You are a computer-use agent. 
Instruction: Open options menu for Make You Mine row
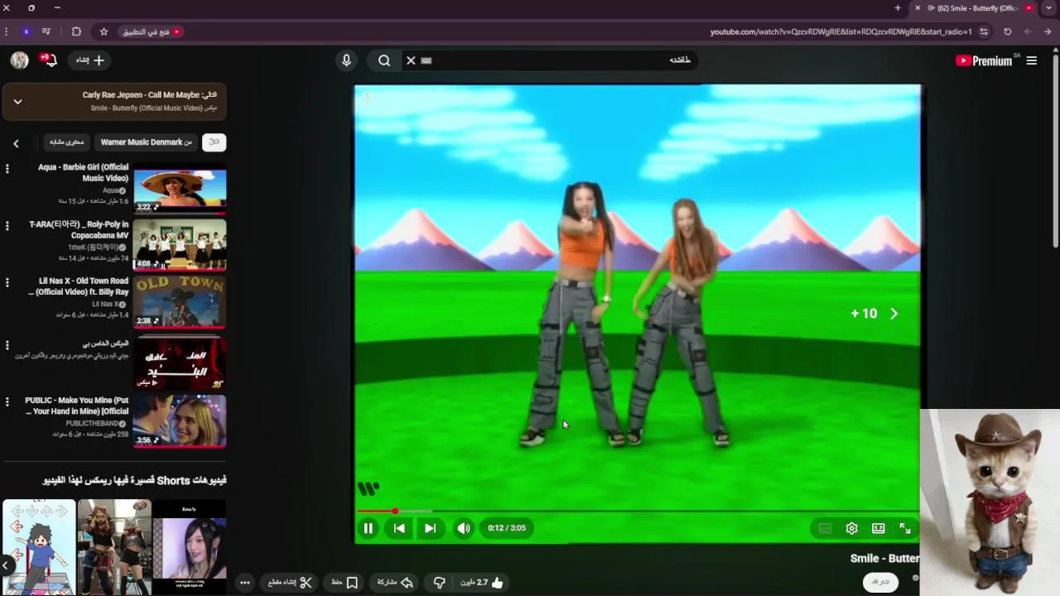click(7, 401)
